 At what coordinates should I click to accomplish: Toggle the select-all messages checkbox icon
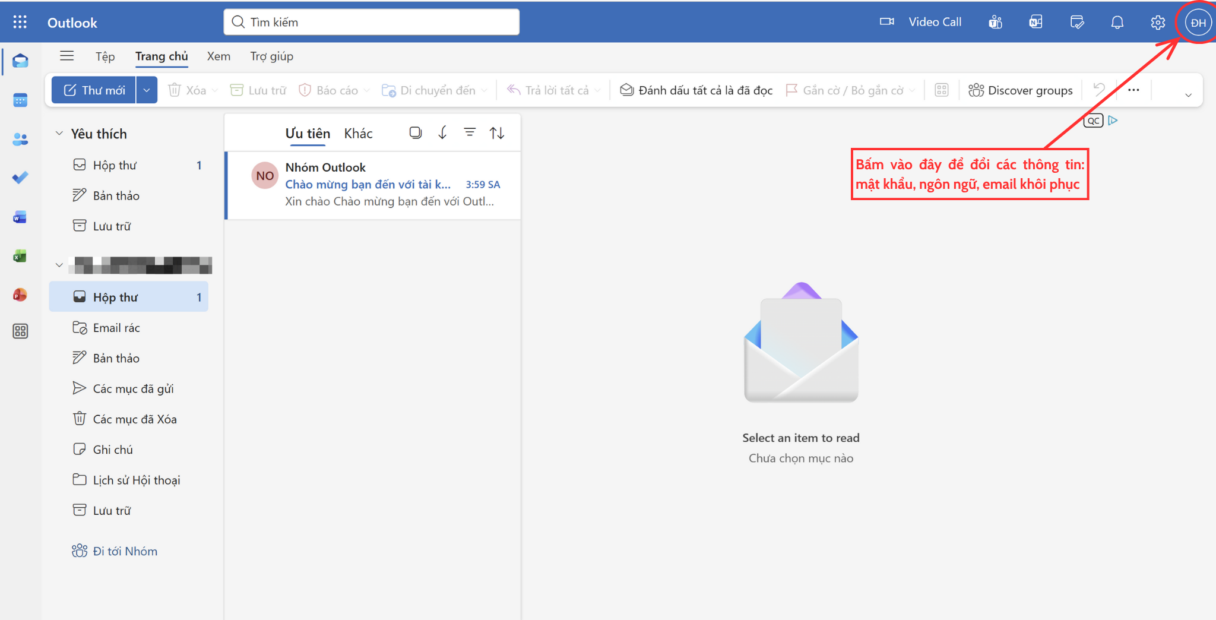(x=416, y=132)
